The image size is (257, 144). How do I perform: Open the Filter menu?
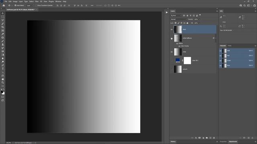tap(37, 2)
